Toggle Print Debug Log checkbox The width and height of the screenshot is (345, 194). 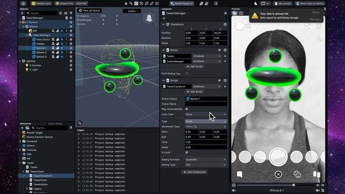(x=187, y=73)
